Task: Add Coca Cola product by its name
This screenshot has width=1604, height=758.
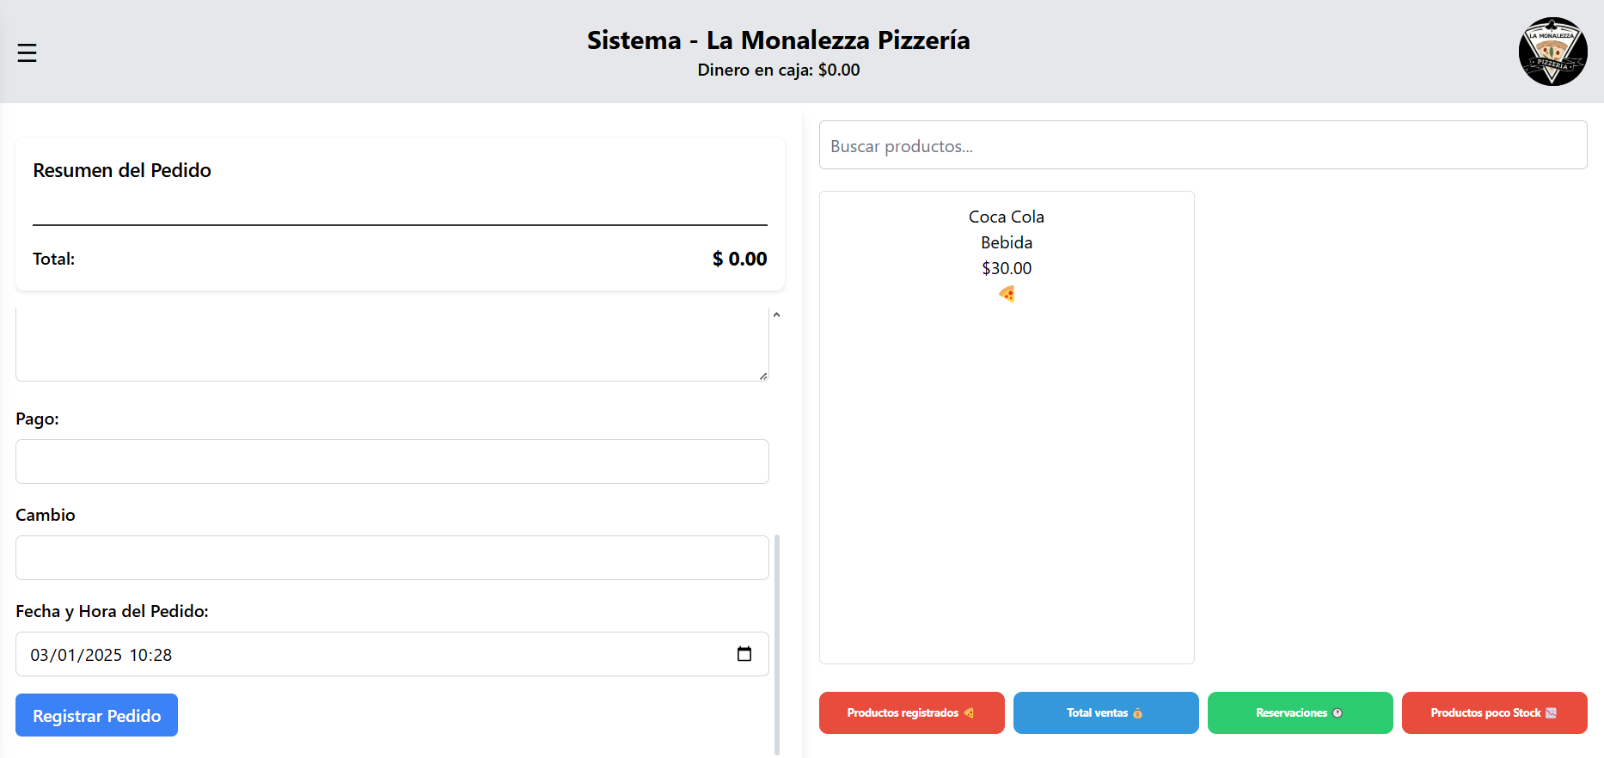Action: click(1006, 217)
